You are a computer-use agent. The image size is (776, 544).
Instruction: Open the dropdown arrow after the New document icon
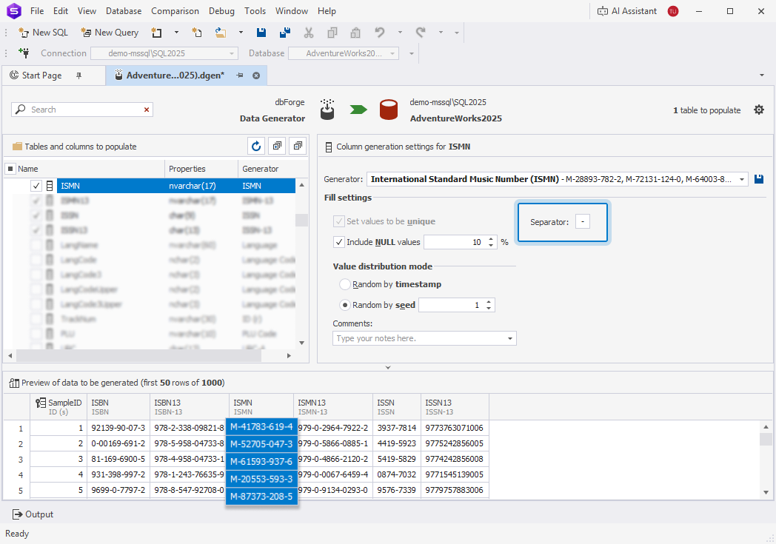pyautogui.click(x=176, y=33)
